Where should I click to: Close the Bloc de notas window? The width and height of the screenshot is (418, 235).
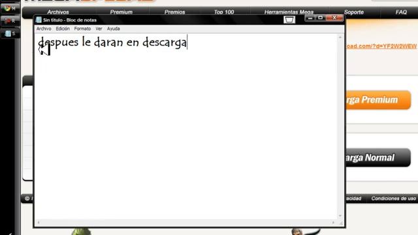(x=334, y=18)
